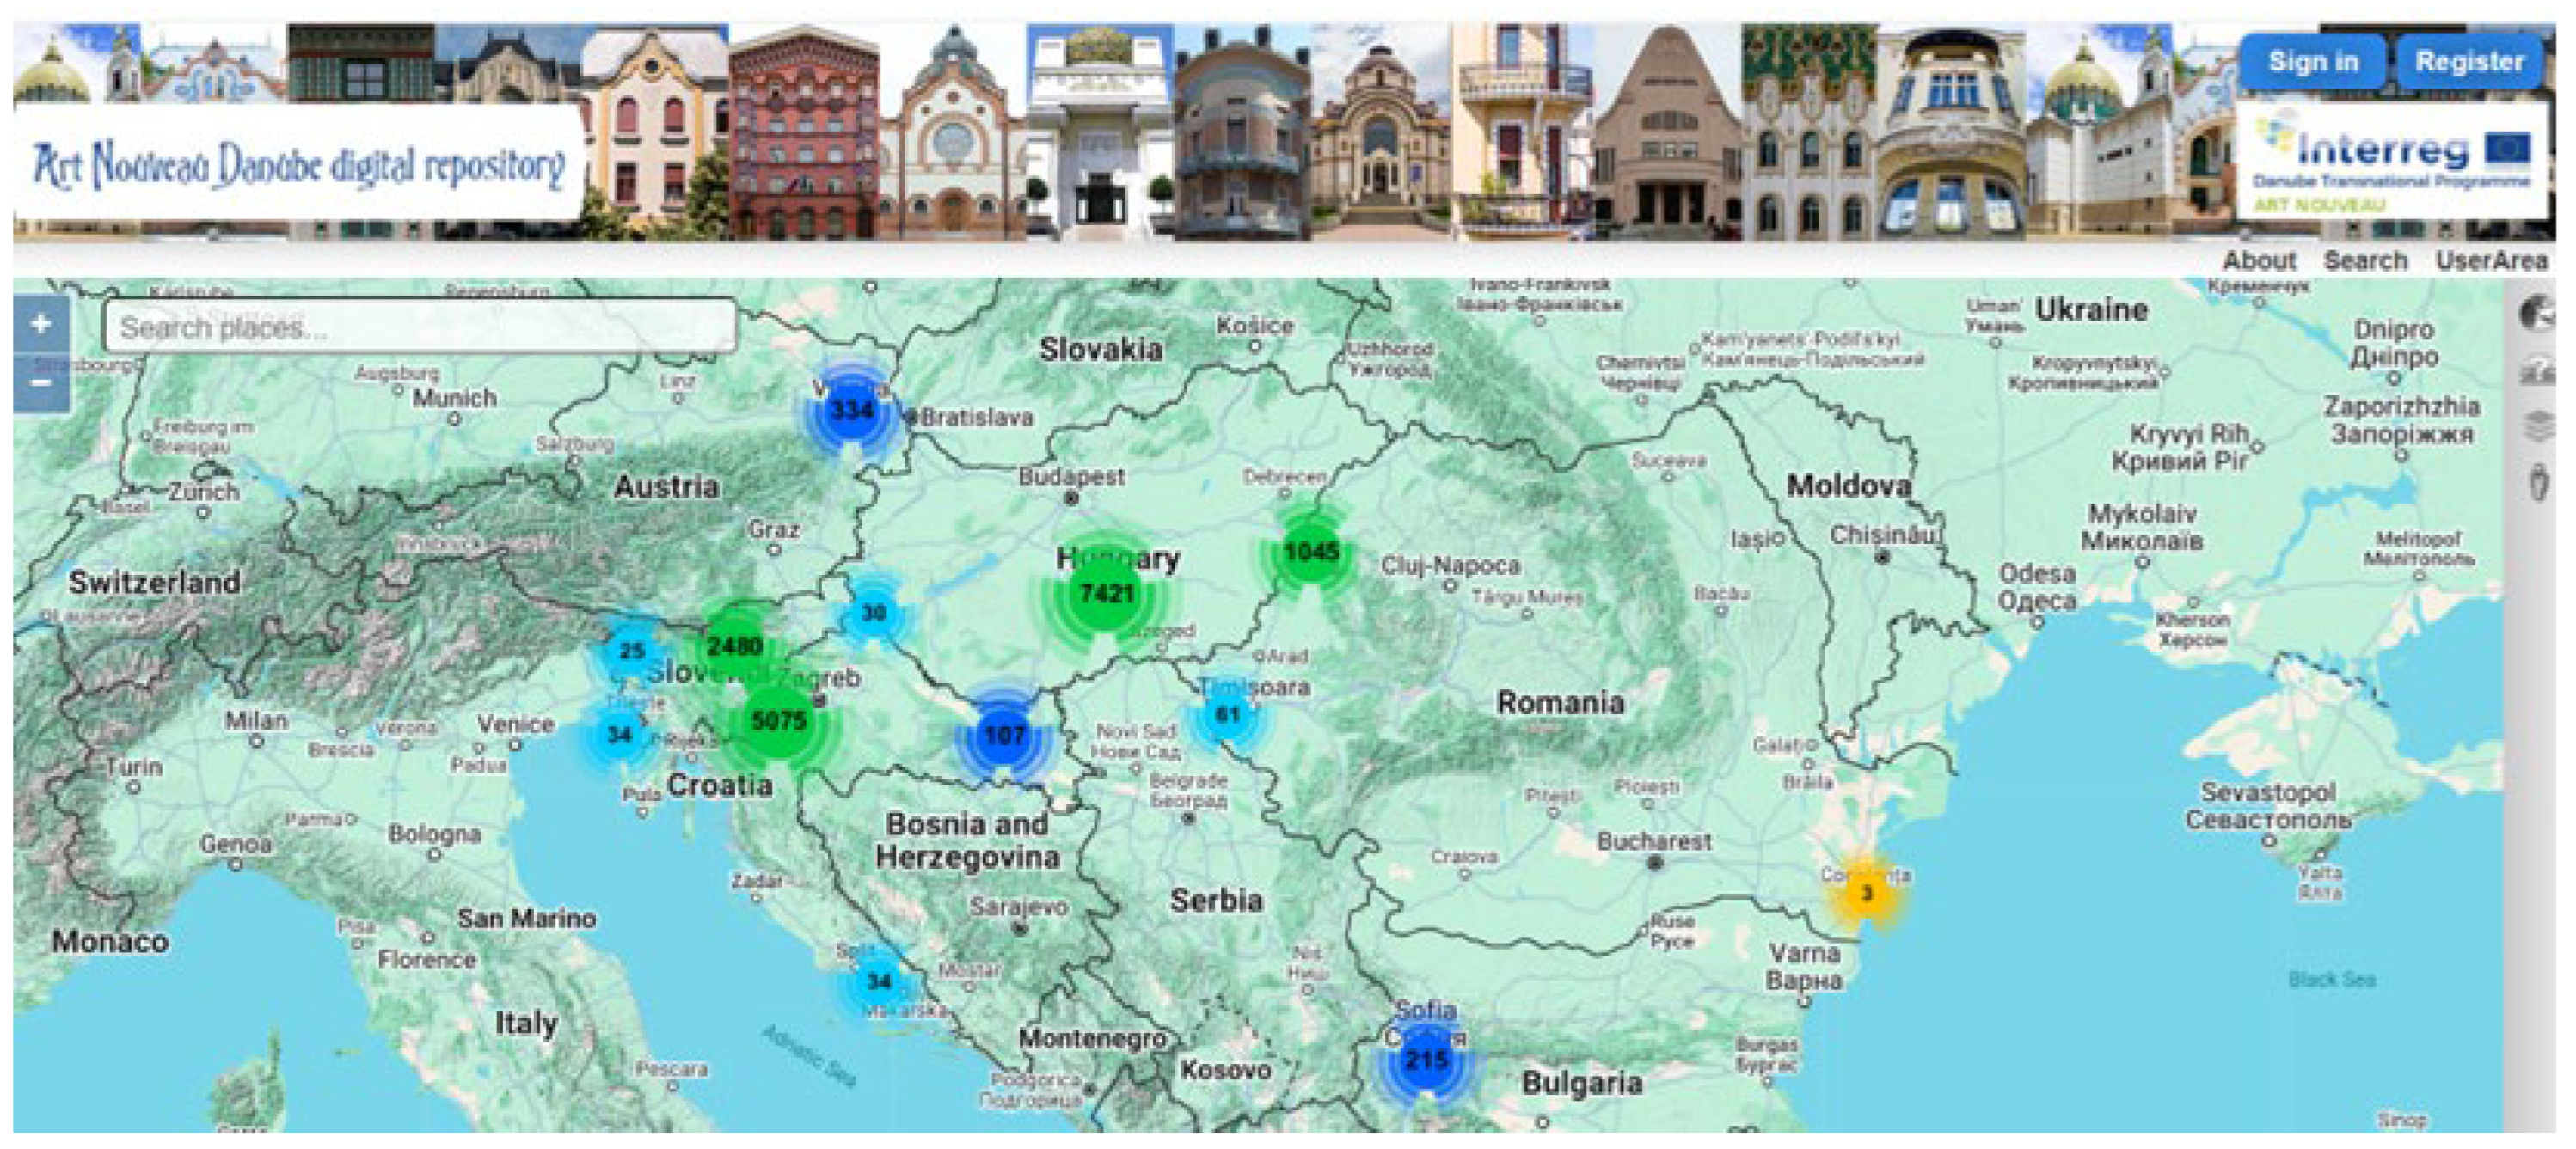Click the Bulgaria country label
Screen dimensions: 2576x1149
tap(1582, 1083)
